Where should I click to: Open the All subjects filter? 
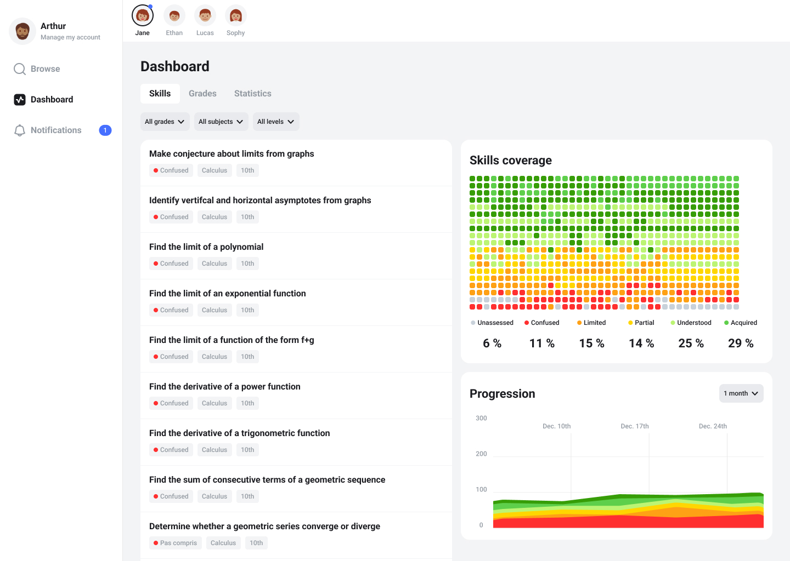coord(221,122)
